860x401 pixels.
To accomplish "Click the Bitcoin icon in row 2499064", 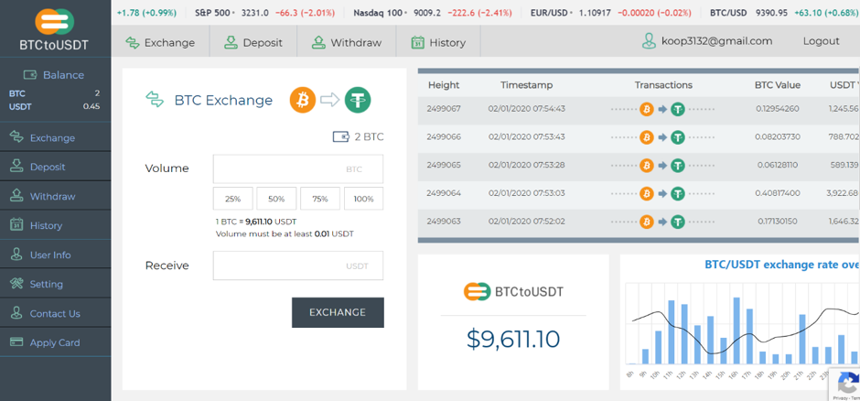I will [647, 193].
